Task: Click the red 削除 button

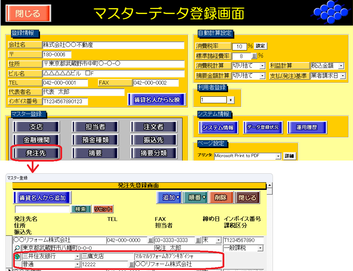Action: tap(220, 197)
